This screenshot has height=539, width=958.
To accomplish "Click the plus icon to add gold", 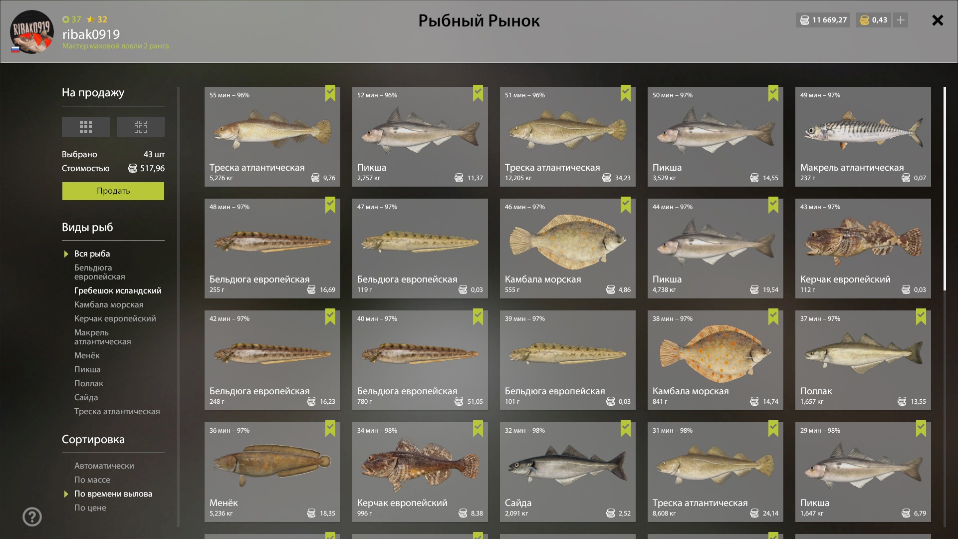I will coord(901,20).
